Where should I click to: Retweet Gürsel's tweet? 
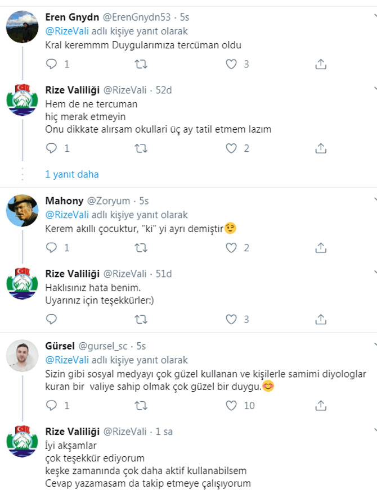coord(142,405)
